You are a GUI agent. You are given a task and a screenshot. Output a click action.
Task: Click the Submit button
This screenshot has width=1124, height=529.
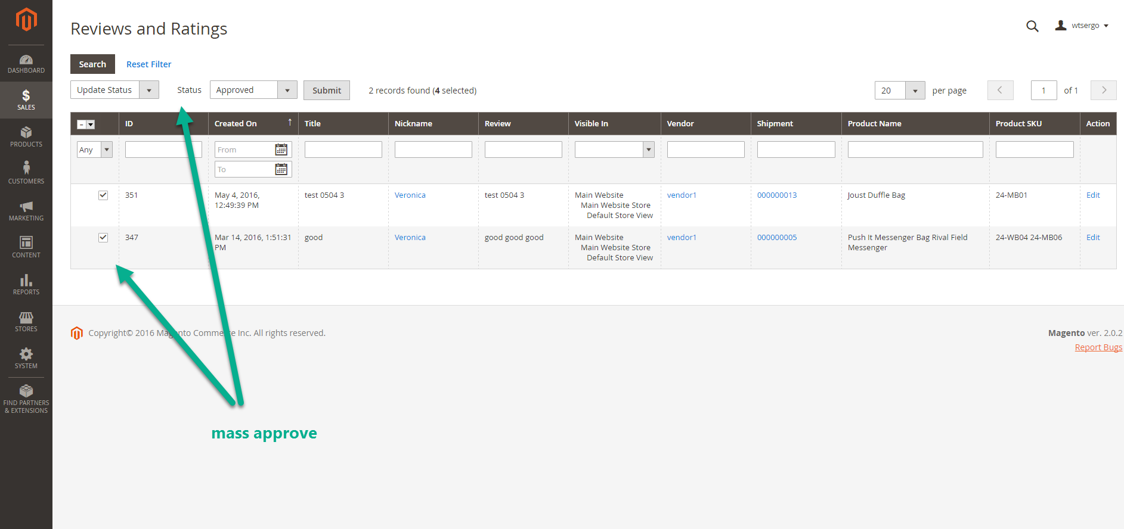tap(327, 90)
